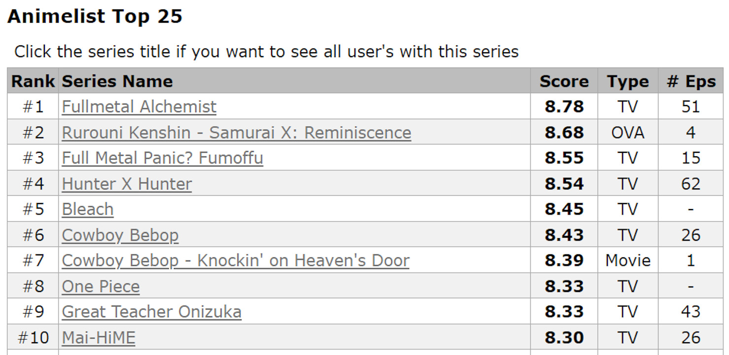Screen dimensions: 729x355
Task: Click the Cowboy Bebop TV series link
Action: (120, 235)
